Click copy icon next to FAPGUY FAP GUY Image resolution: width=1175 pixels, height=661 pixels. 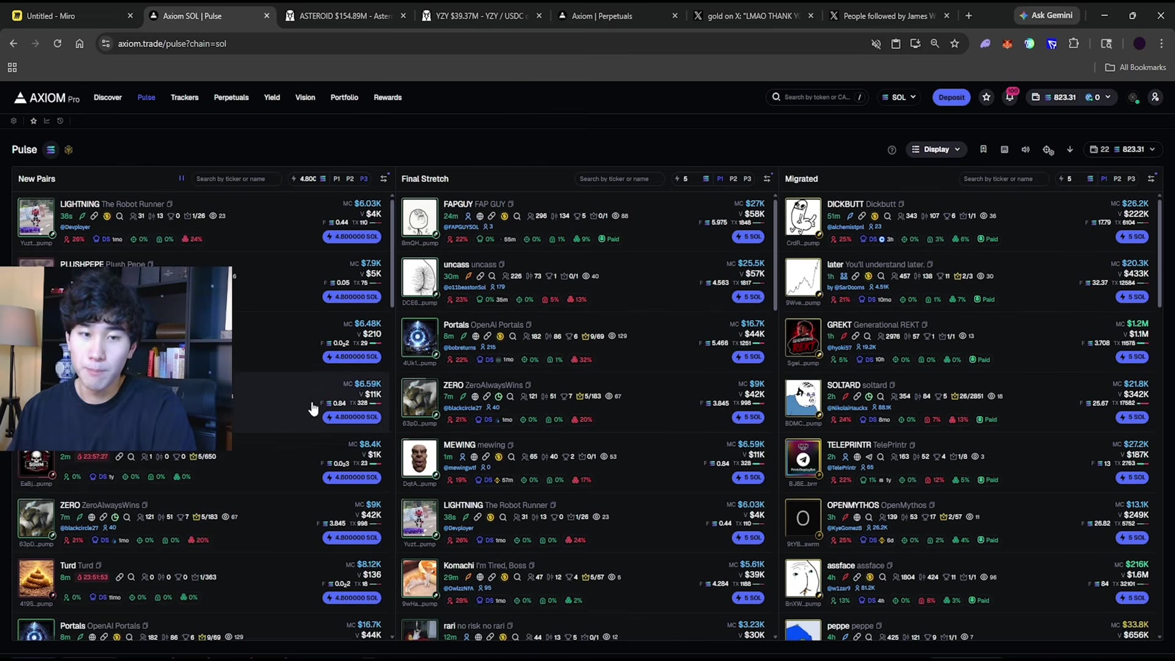[x=510, y=204]
